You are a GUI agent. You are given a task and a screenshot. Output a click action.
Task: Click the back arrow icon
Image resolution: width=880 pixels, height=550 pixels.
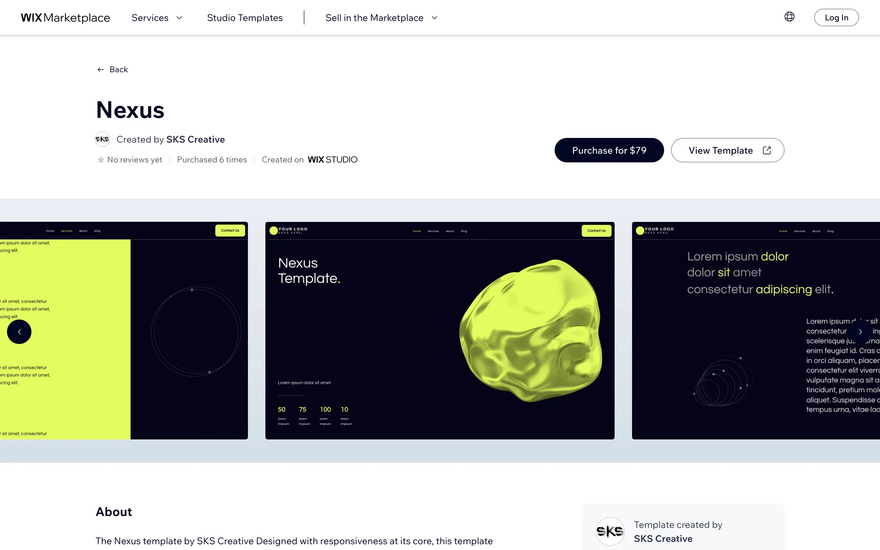(100, 70)
